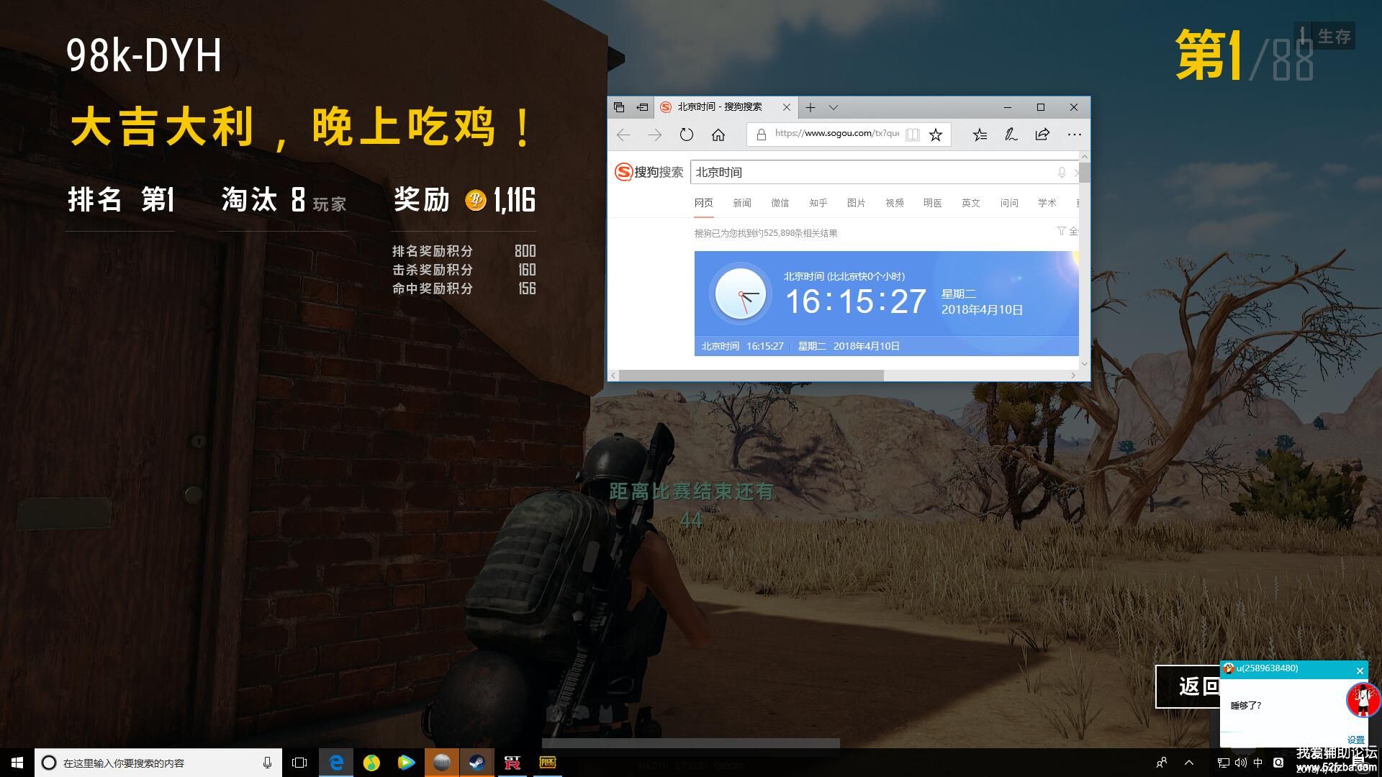Image resolution: width=1382 pixels, height=777 pixels.
Task: Switch to the 视频 tab
Action: [895, 203]
